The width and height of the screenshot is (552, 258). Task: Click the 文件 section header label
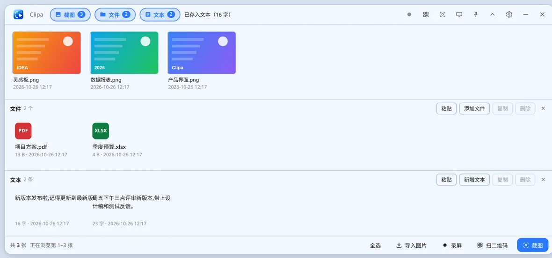tap(15, 109)
